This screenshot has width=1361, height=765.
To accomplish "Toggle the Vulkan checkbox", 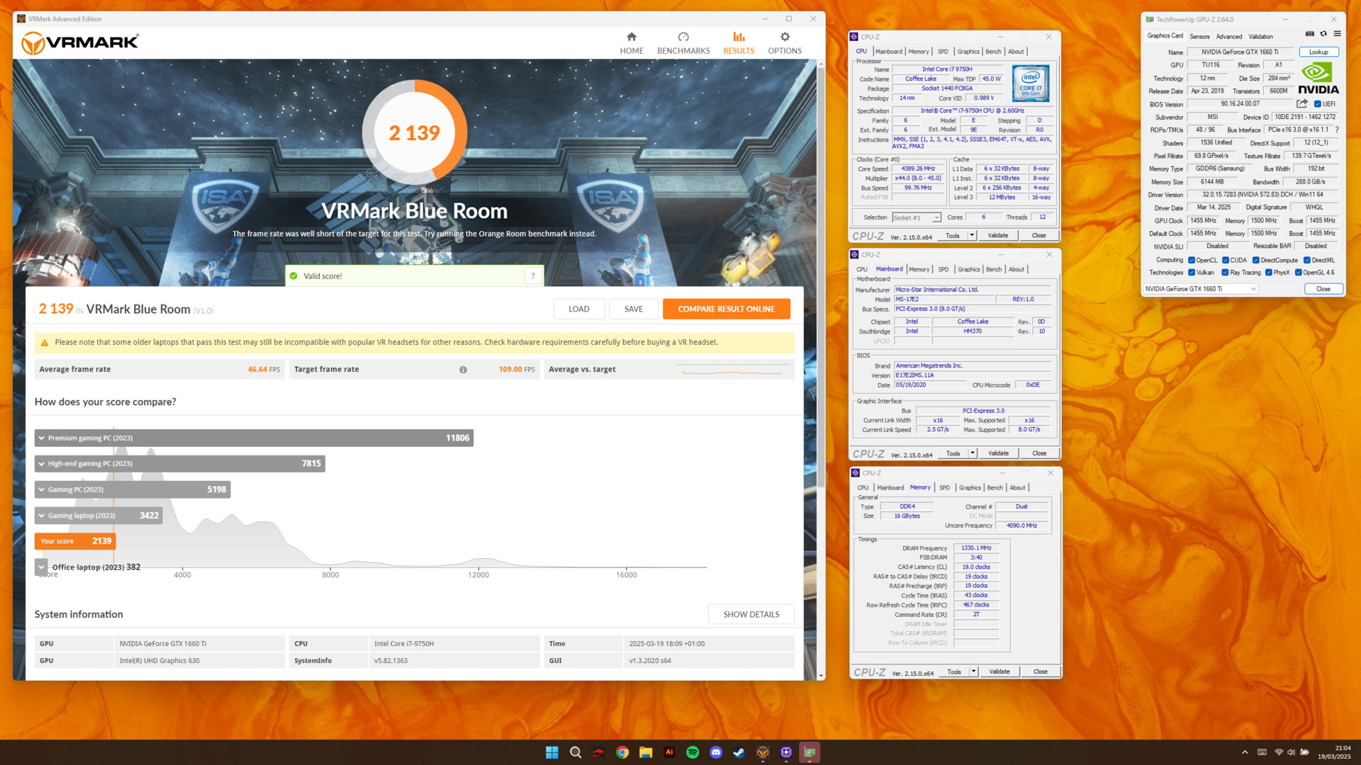I will pos(1192,272).
